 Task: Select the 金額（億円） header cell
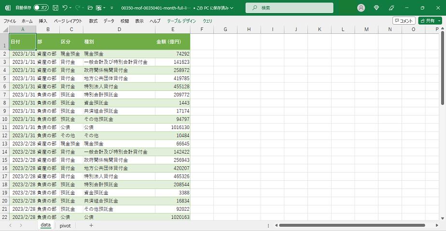click(172, 42)
